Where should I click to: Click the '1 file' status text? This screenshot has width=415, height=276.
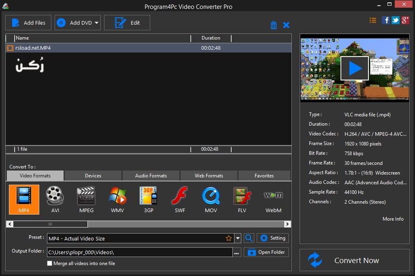tap(22, 149)
